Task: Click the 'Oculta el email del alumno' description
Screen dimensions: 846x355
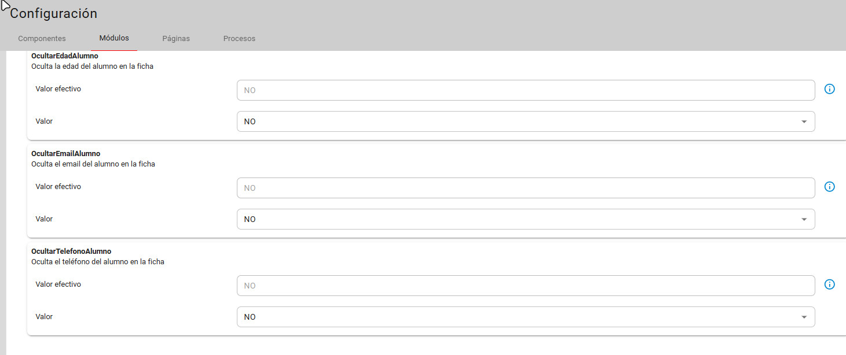Action: [93, 164]
